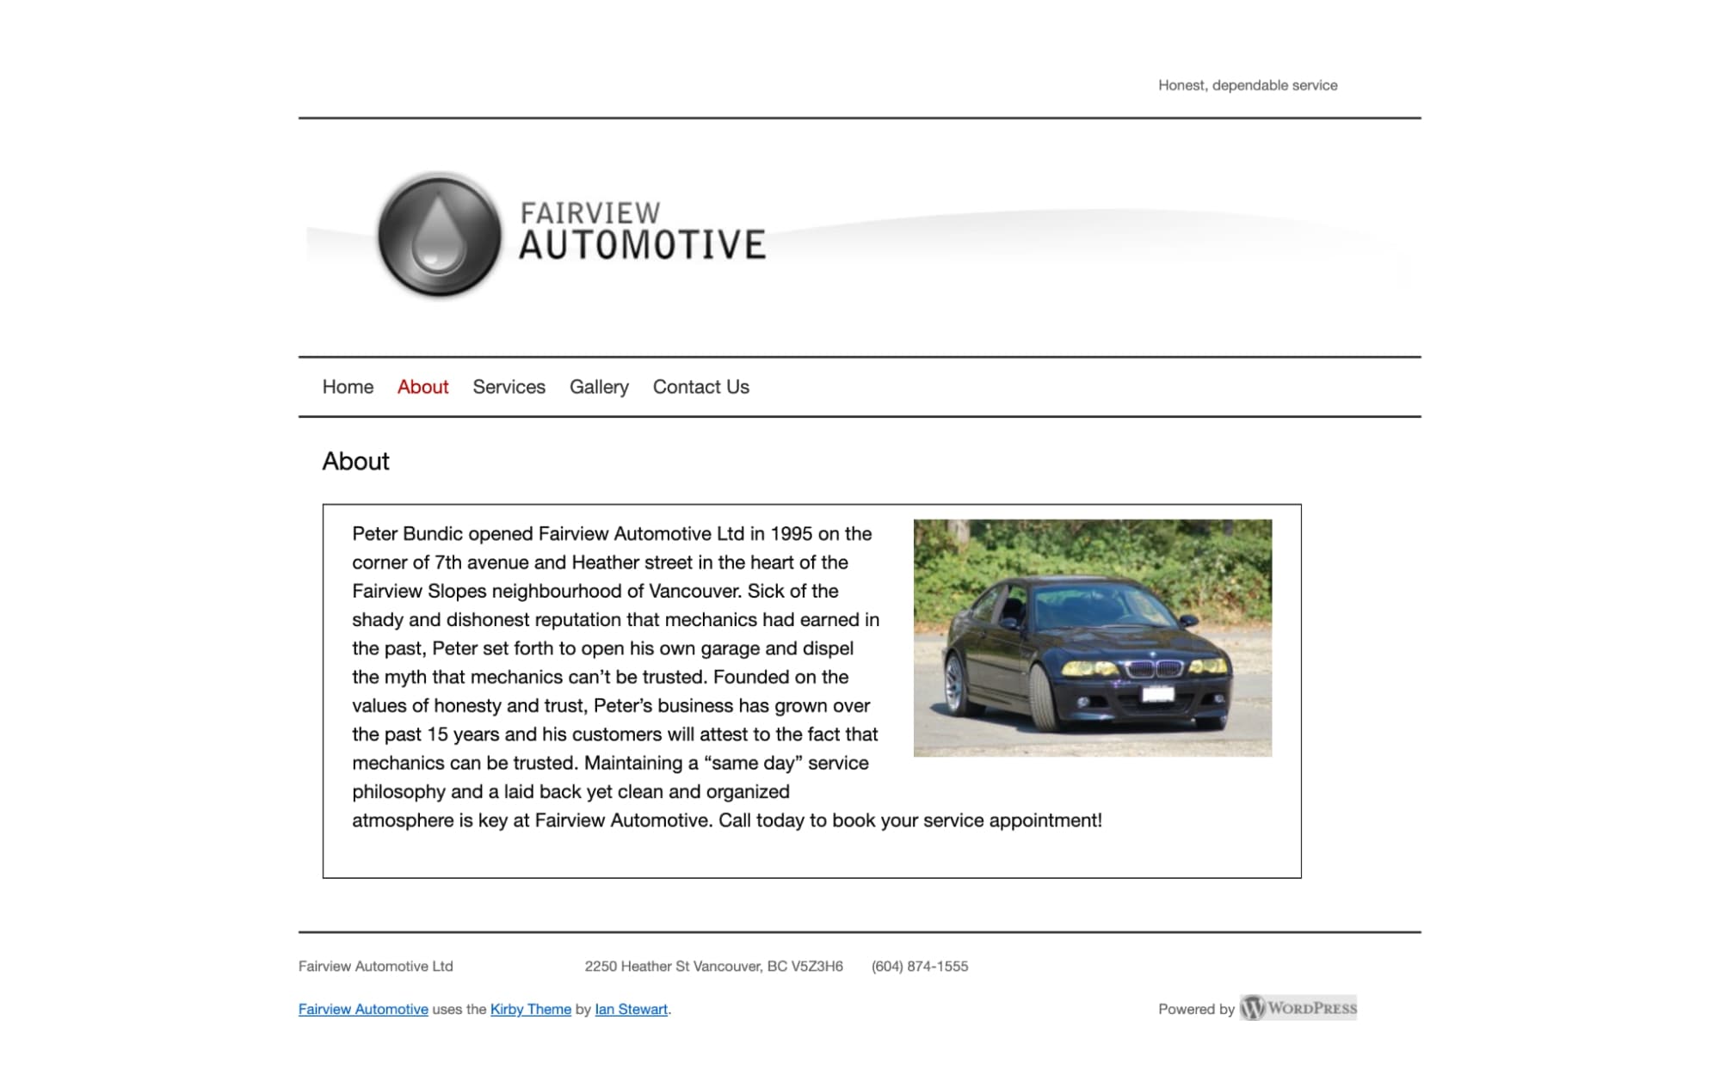Viewport: 1720px width, 1075px height.
Task: Click the WordPress logo in footer
Action: [x=1298, y=1008]
